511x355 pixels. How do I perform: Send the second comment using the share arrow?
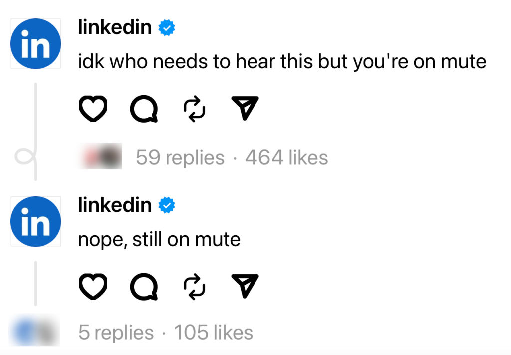(x=244, y=285)
